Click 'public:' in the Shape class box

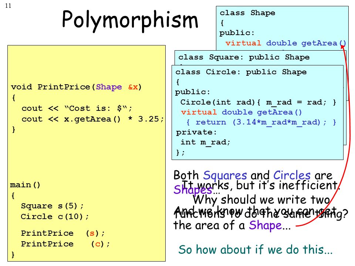[x=237, y=33]
